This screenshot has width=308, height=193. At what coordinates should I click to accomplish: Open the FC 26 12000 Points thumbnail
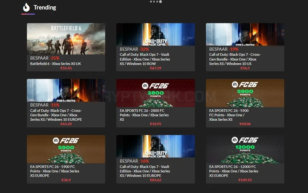point(245,149)
